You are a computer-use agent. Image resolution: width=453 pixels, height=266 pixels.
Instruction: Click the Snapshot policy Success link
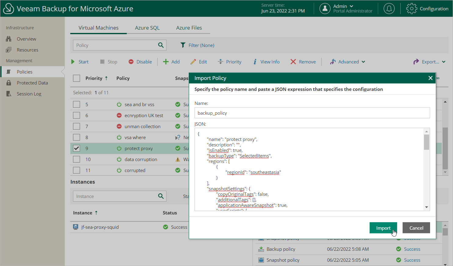click(x=412, y=260)
